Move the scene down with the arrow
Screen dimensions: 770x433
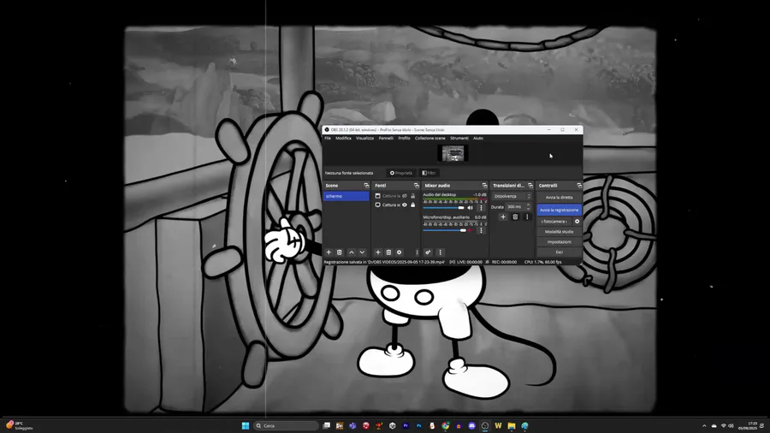[362, 252]
